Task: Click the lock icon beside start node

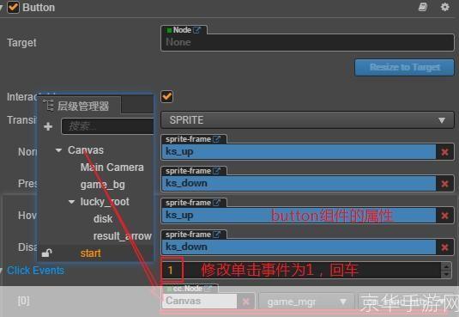Action: pyautogui.click(x=46, y=253)
